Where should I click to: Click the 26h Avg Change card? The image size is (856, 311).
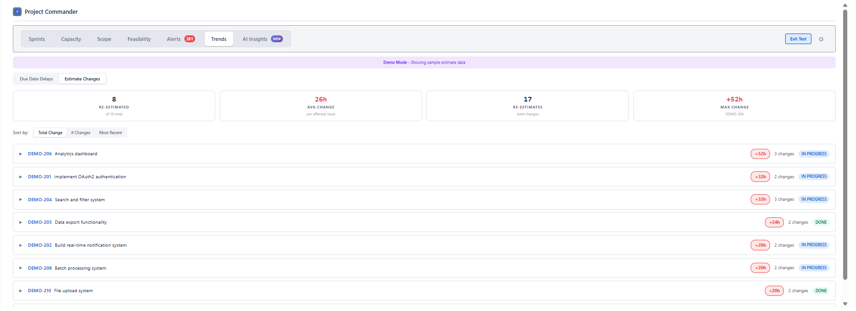(x=321, y=106)
